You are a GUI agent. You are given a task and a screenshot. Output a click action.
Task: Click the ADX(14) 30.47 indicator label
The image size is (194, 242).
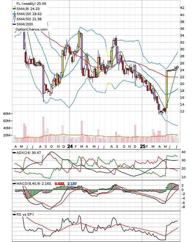[x=29, y=153]
